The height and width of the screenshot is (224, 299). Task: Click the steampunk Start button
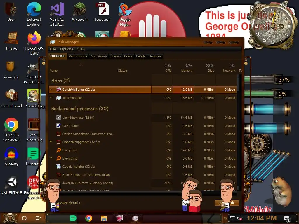[x=10, y=218]
